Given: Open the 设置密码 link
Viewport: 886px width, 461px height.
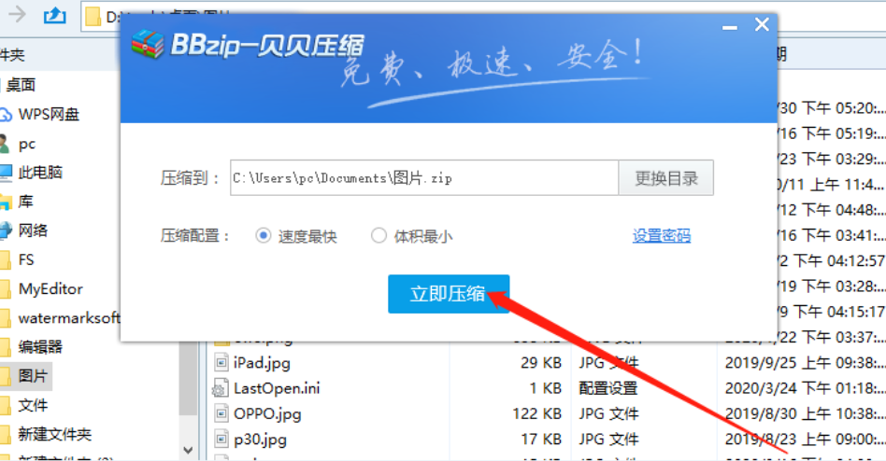Looking at the screenshot, I should [x=661, y=236].
